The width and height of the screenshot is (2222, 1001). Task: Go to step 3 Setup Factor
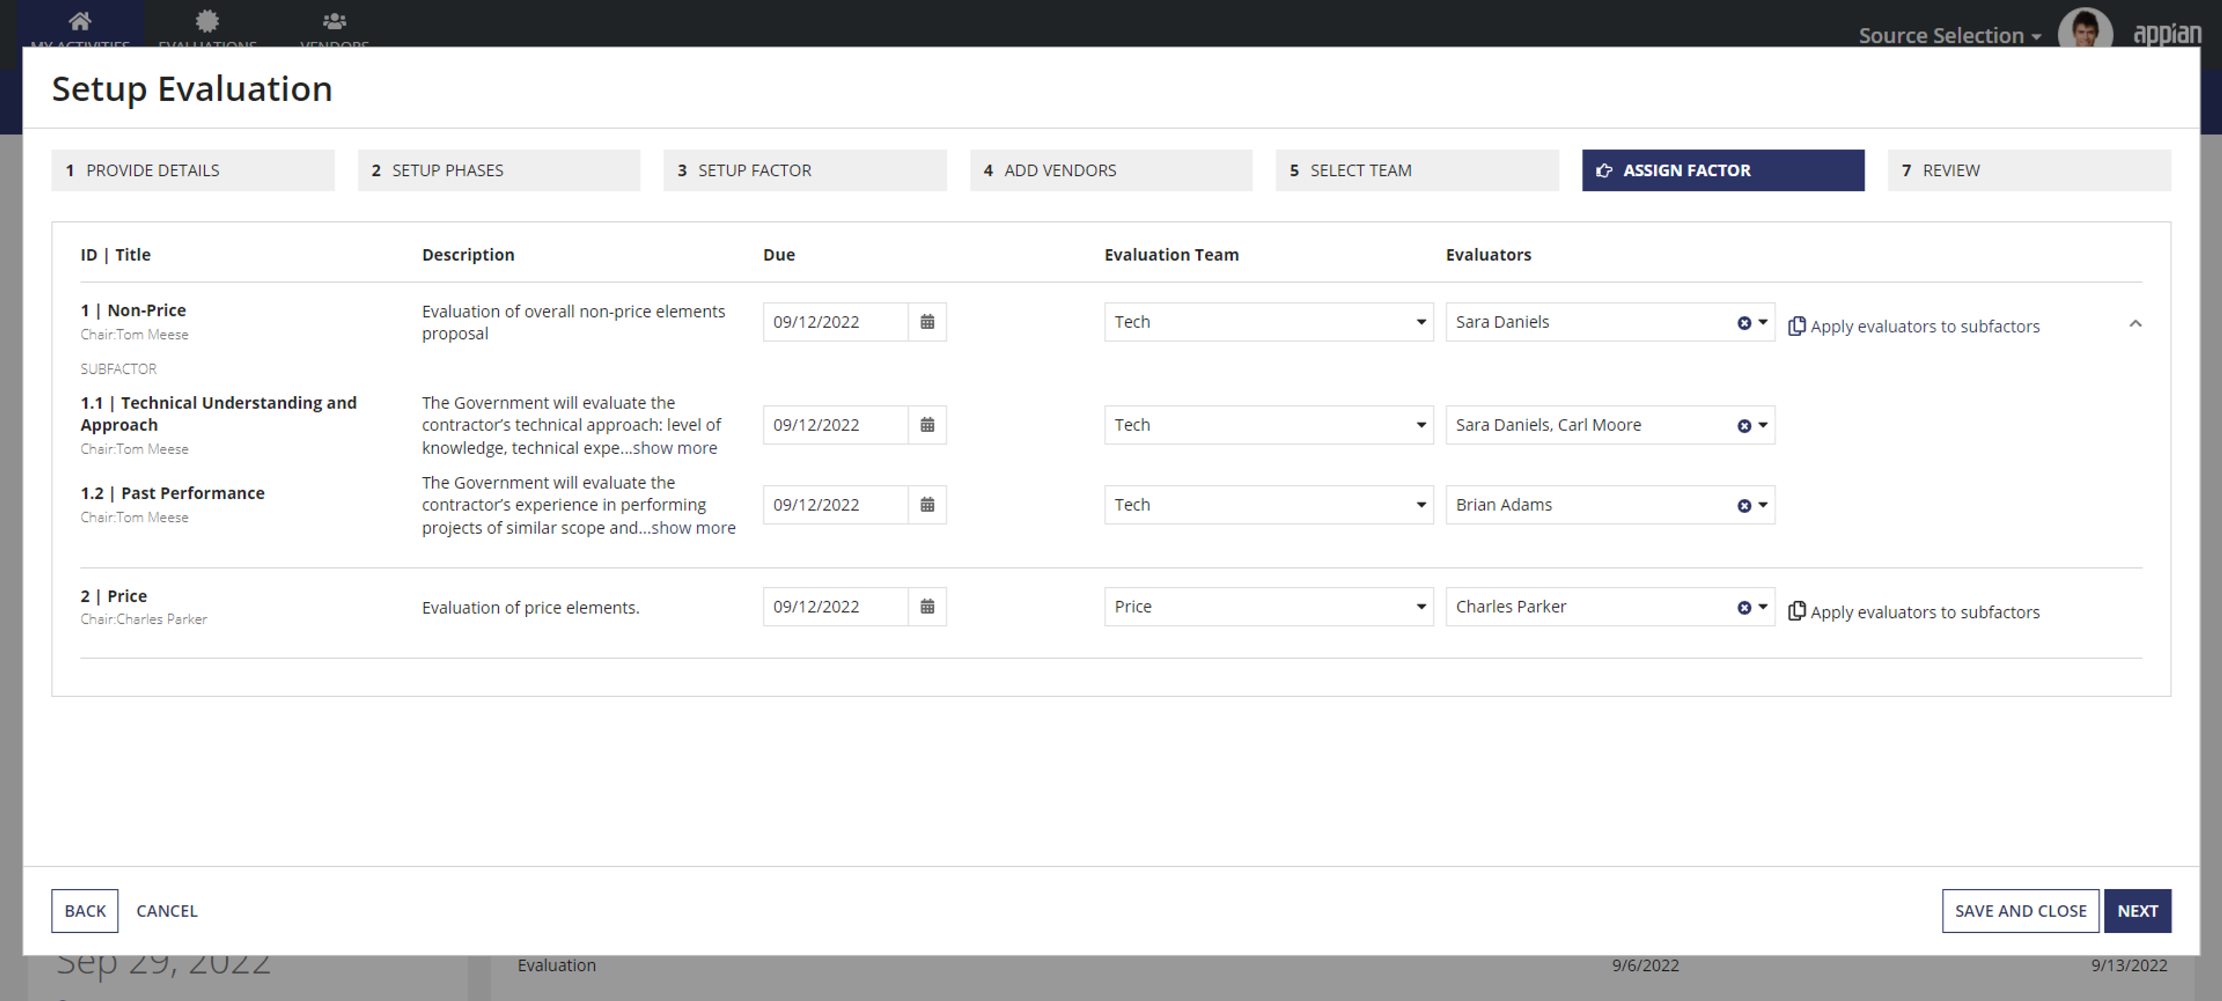[805, 170]
